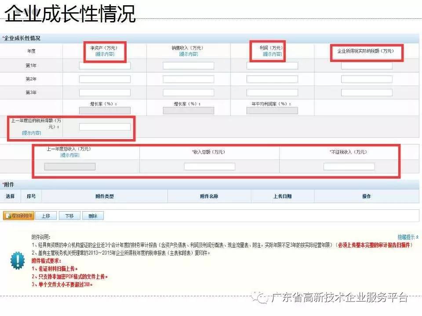This screenshot has height=316, width=422.
Task: Click the 收入总额 input field
Action: click(x=209, y=167)
